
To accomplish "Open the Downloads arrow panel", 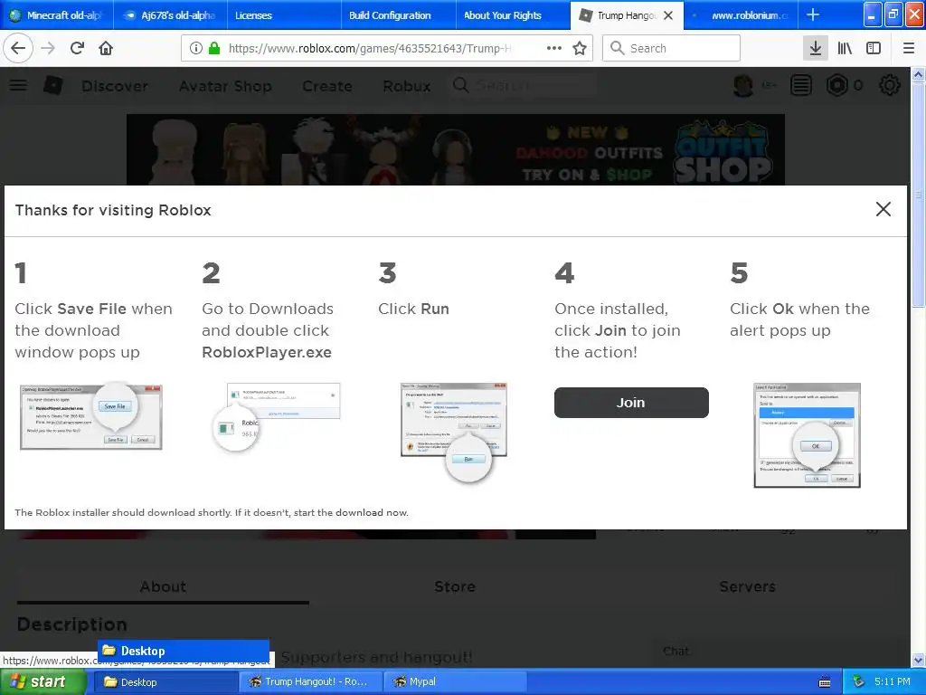I will 815,48.
